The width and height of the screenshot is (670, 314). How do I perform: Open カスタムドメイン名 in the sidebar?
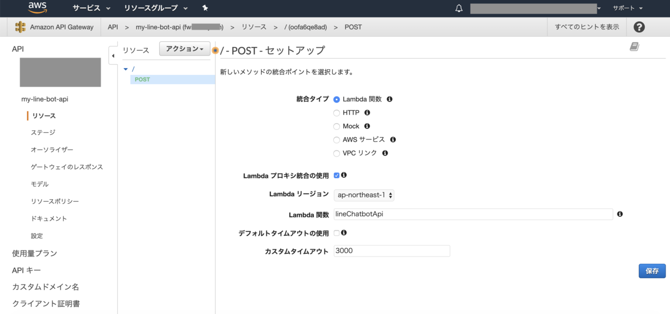pos(46,287)
